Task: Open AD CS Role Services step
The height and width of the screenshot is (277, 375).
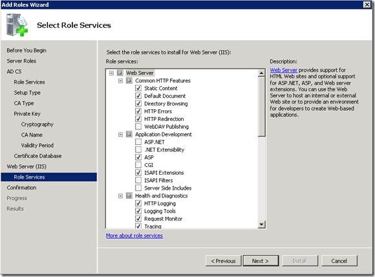Action: 29,82
